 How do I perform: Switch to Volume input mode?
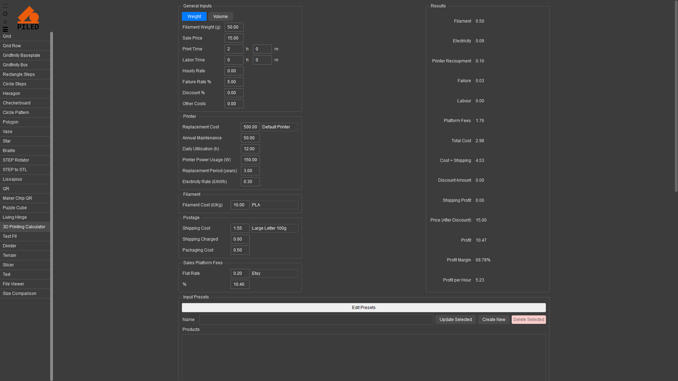[x=220, y=17]
